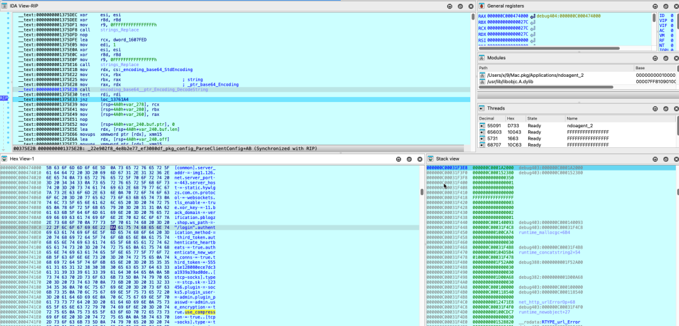The height and width of the screenshot is (326, 679).
Task: Click the RIP marker in the gutter
Action: click(4, 99)
